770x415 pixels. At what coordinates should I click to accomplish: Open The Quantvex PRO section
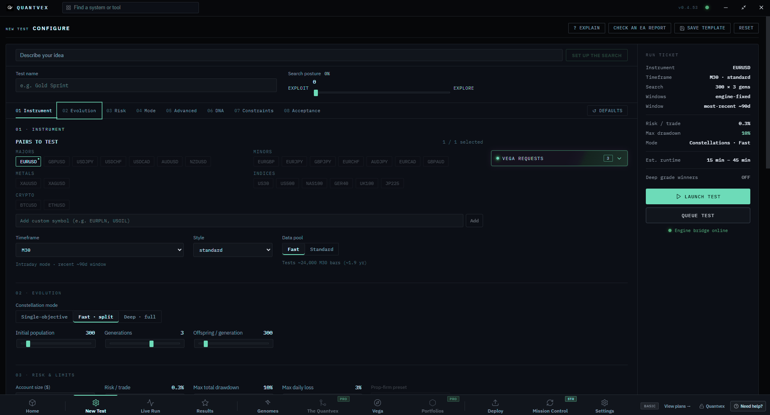tap(323, 406)
